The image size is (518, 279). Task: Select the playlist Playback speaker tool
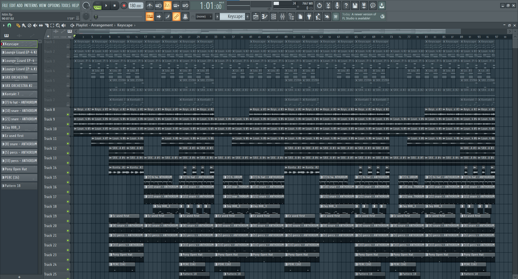tap(63, 25)
